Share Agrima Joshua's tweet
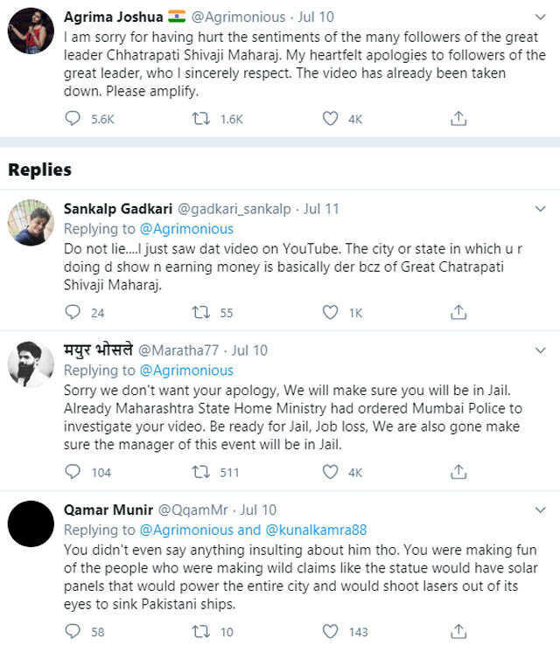This screenshot has width=560, height=645. 458,119
